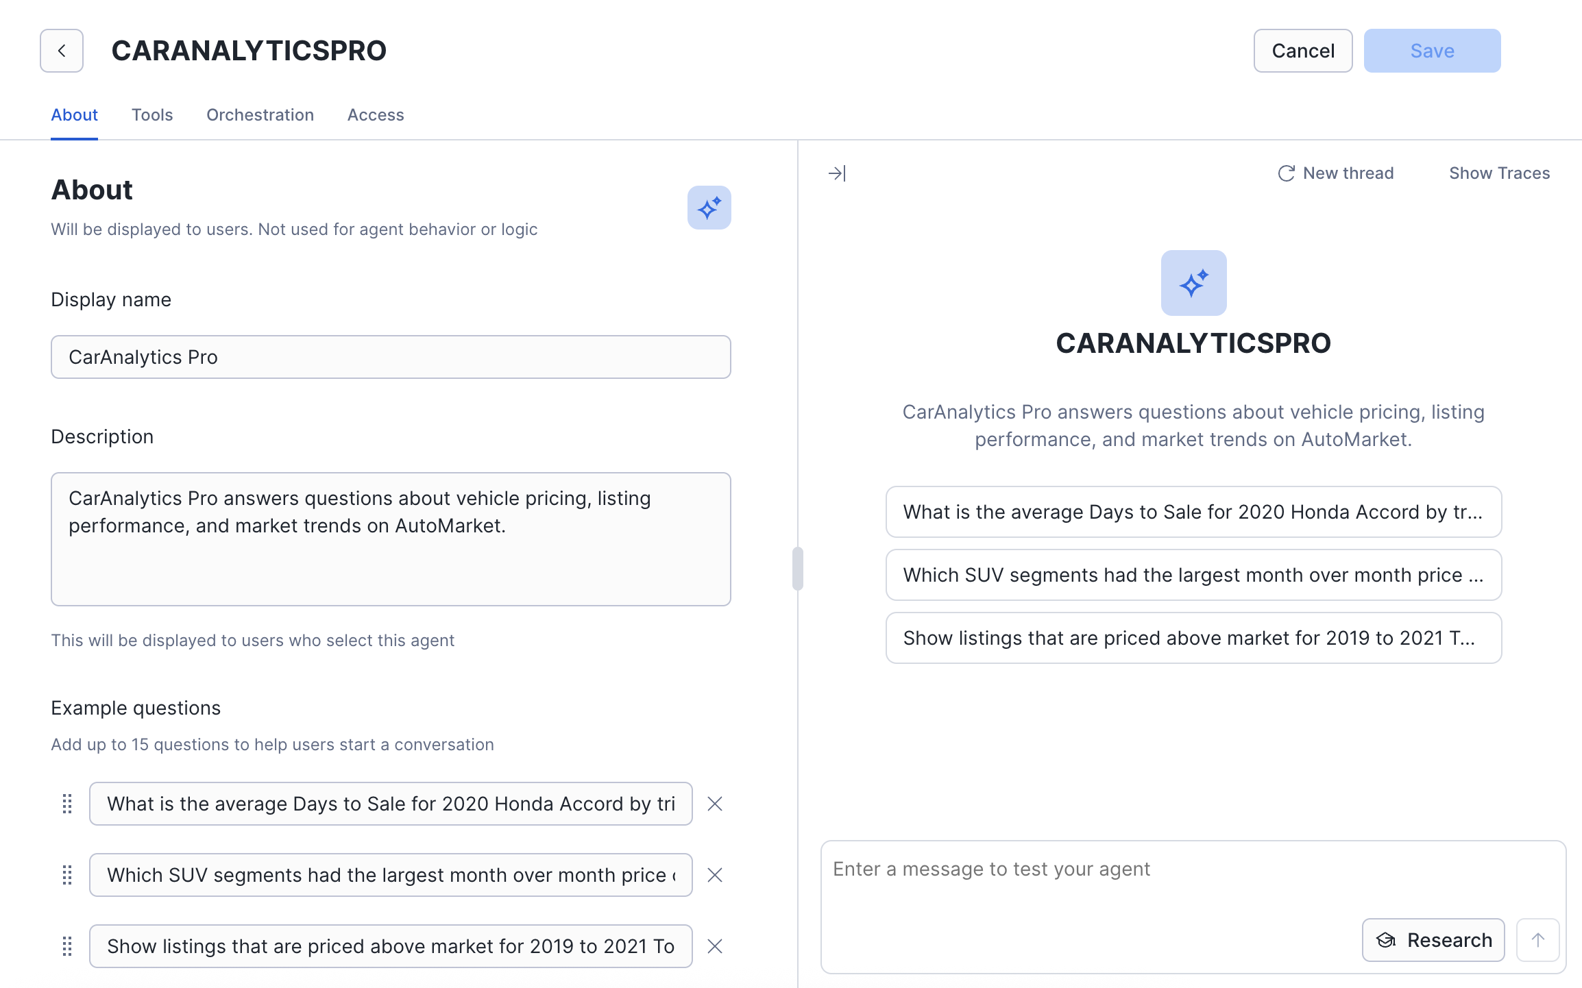This screenshot has height=988, width=1582.
Task: Click drag handle of above market question
Action: [67, 946]
